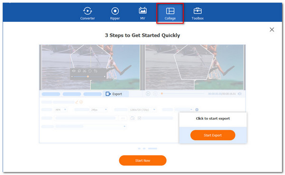
Task: Open export settings gear icon
Action: point(197,110)
